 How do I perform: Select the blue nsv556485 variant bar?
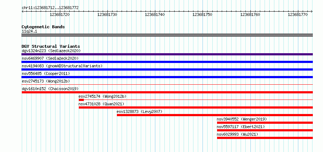tap(167, 77)
